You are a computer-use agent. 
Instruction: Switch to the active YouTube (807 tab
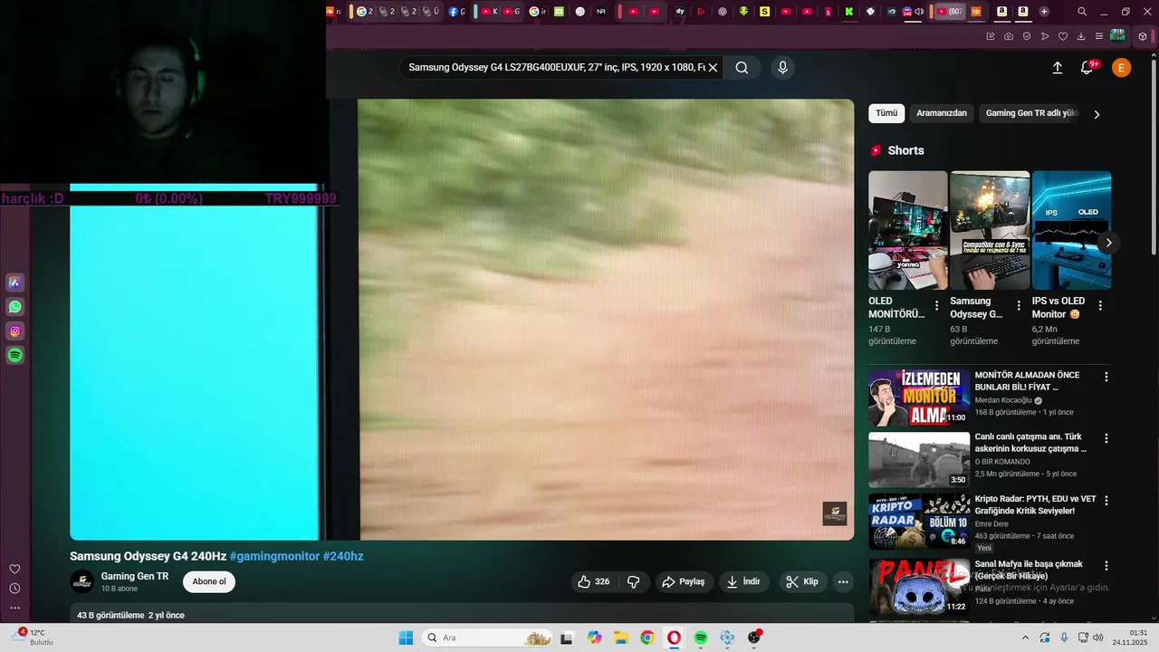(x=949, y=12)
